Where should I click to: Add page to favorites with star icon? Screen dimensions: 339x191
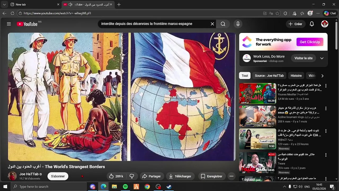click(277, 13)
